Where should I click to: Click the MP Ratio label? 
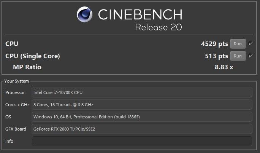click(x=27, y=67)
